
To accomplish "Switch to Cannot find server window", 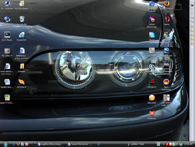I will 80,144.
